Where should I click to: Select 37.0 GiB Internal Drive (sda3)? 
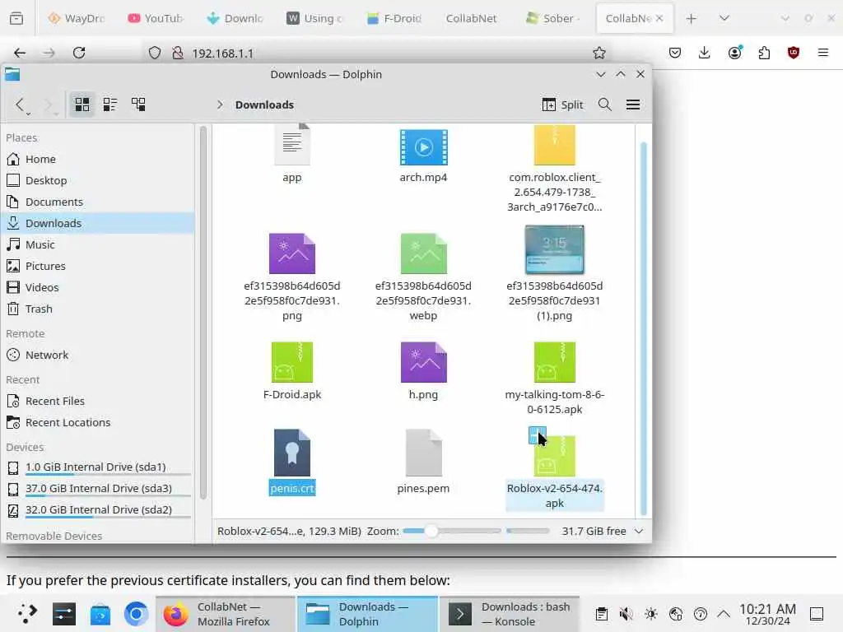(x=97, y=489)
